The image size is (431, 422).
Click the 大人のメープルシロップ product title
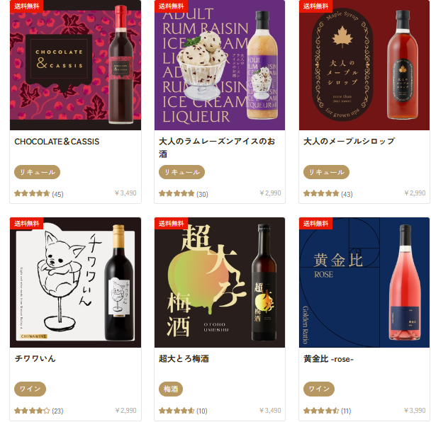click(349, 142)
